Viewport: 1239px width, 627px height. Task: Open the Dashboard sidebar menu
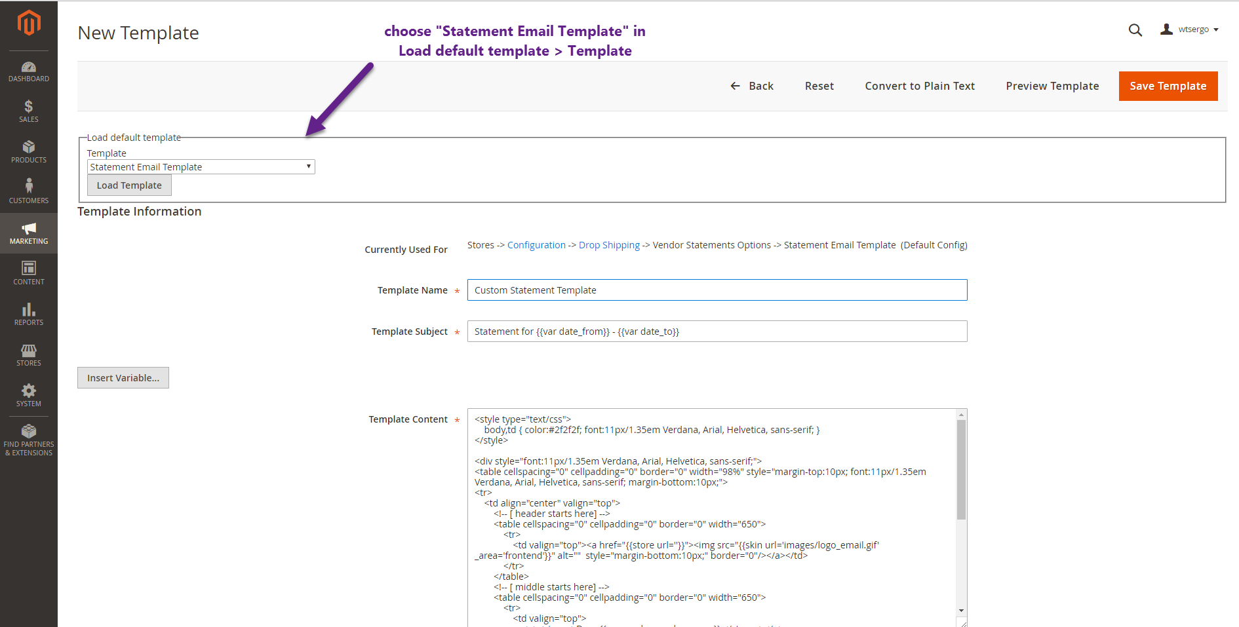coord(29,71)
